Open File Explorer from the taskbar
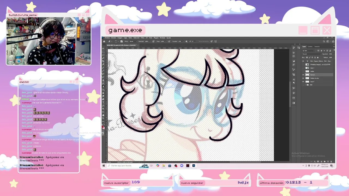 [164, 166]
